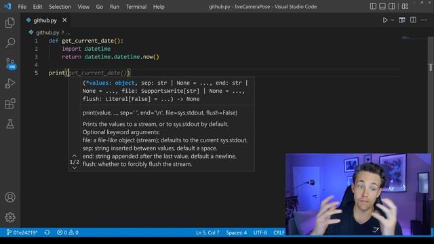
Task: Open Run and Debug view
Action: [10, 83]
